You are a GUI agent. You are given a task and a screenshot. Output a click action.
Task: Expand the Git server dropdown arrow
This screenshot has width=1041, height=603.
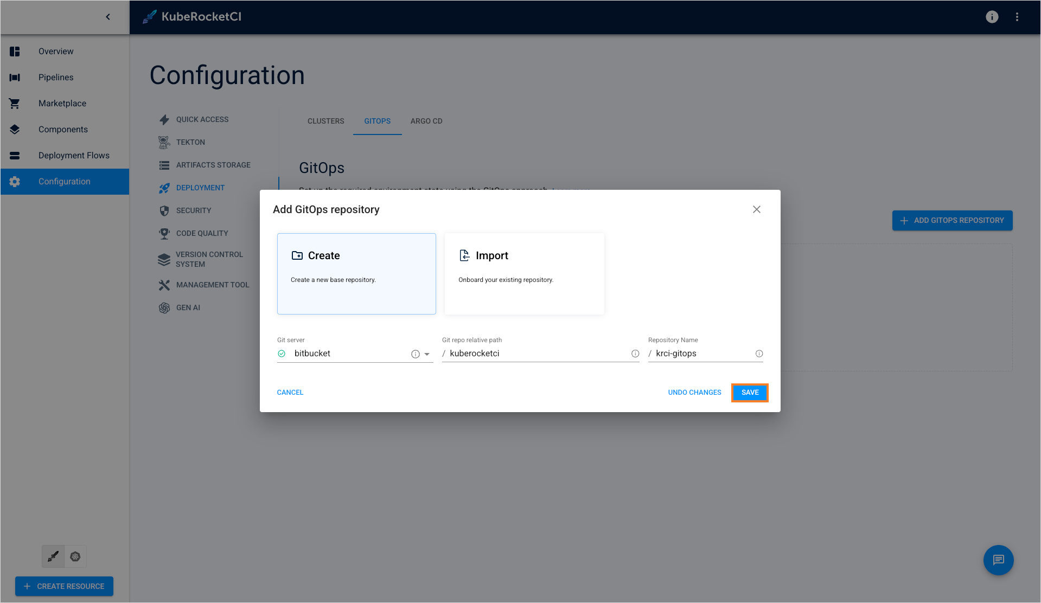[x=427, y=354]
